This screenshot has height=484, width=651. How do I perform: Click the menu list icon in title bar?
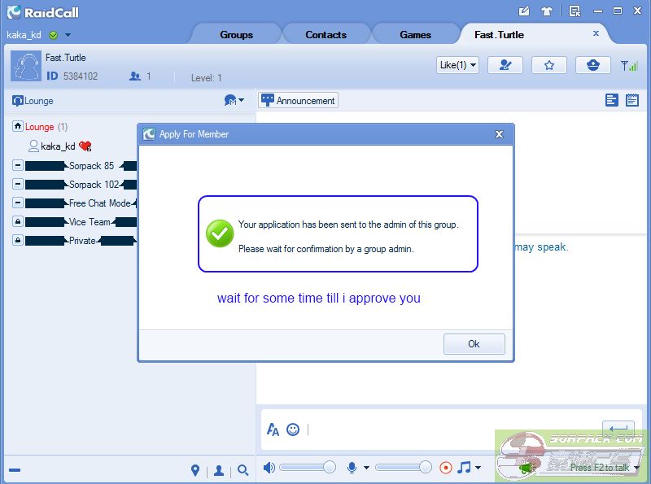click(575, 11)
